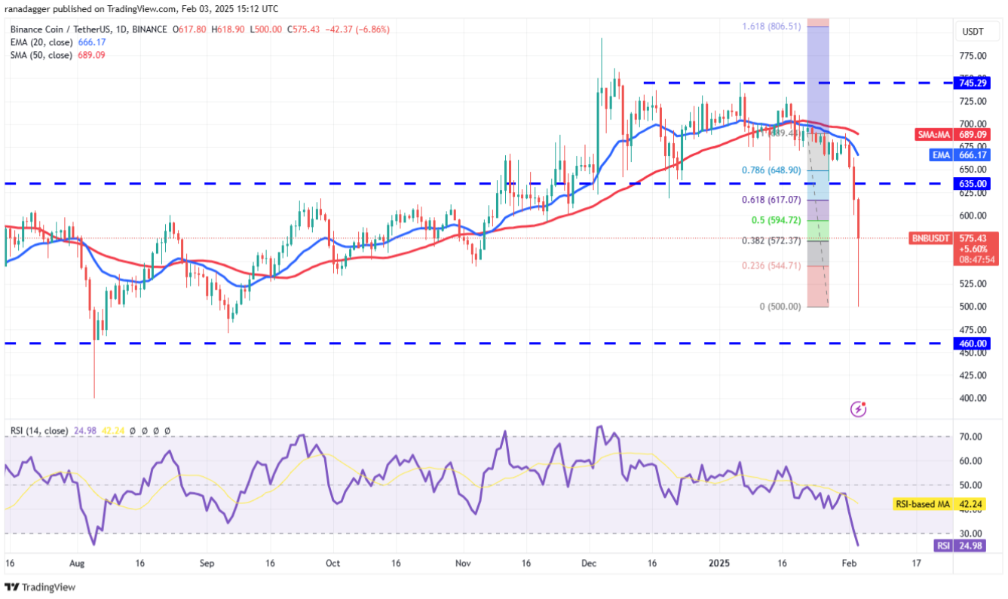The image size is (1008, 599).
Task: Click the 0.382 (572.37) Fibonacci label
Action: point(773,240)
